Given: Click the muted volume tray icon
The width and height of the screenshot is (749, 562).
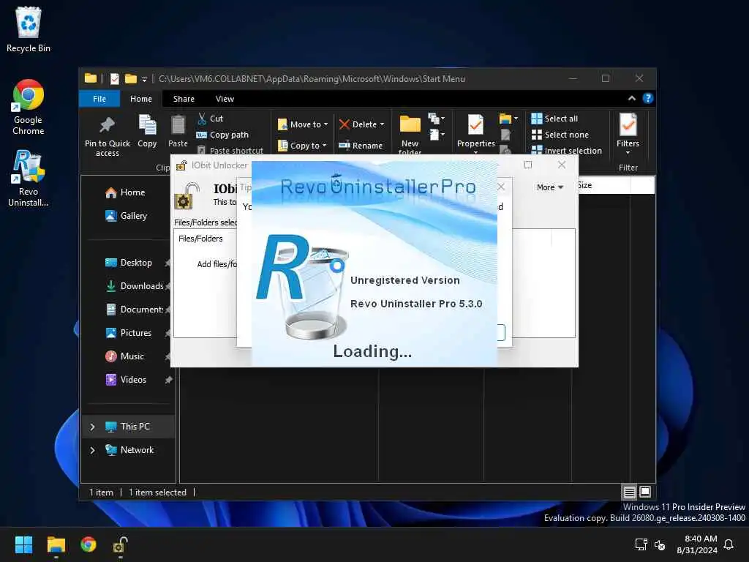Looking at the screenshot, I should (x=660, y=544).
